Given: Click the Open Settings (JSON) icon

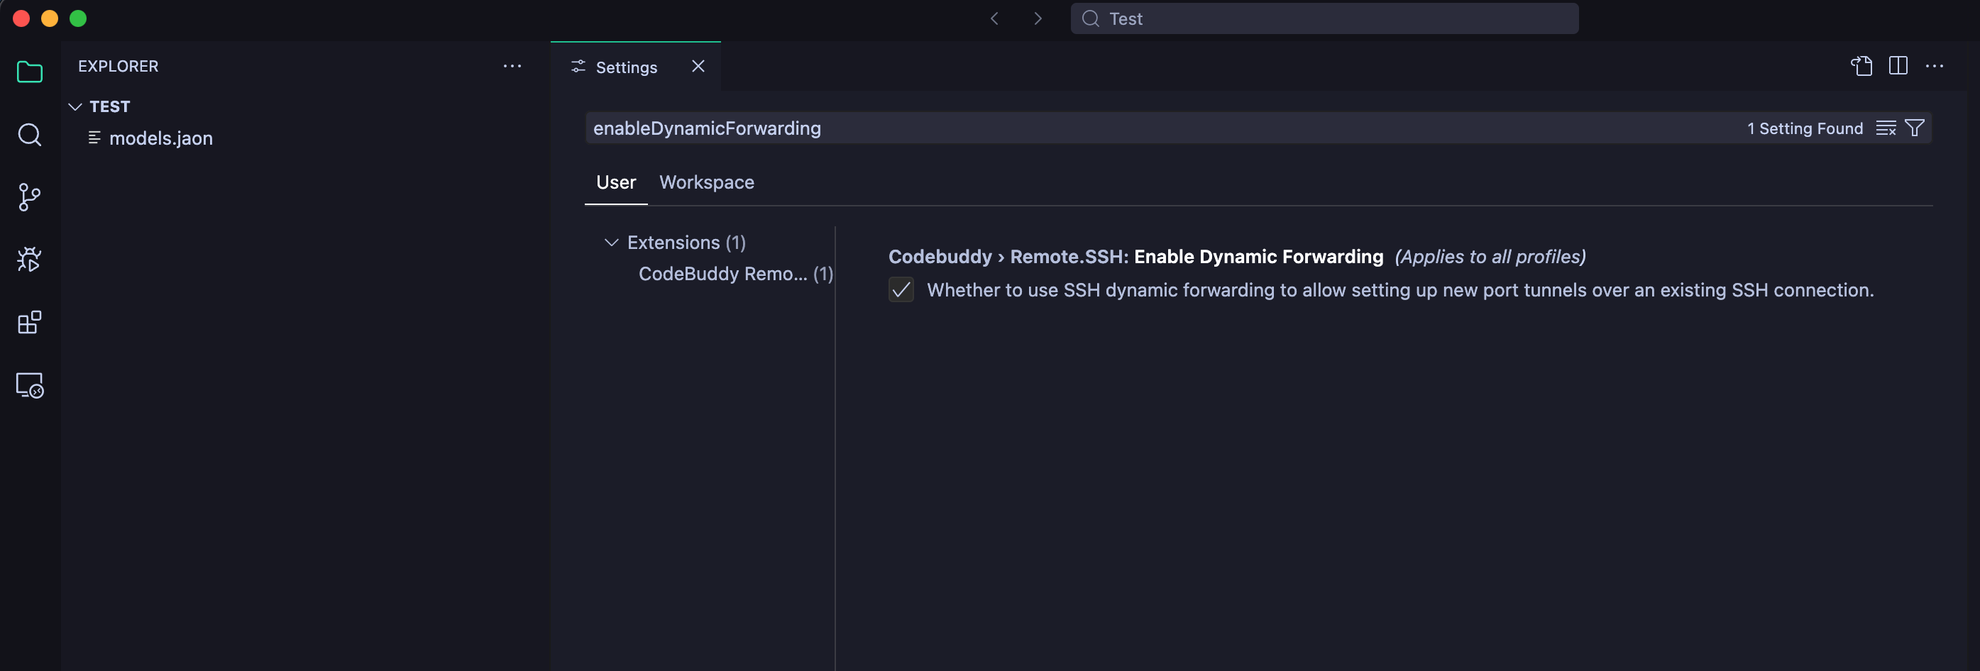Looking at the screenshot, I should (x=1861, y=66).
